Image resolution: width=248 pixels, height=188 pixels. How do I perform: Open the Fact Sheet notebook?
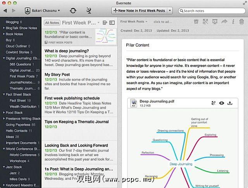coord(20,101)
